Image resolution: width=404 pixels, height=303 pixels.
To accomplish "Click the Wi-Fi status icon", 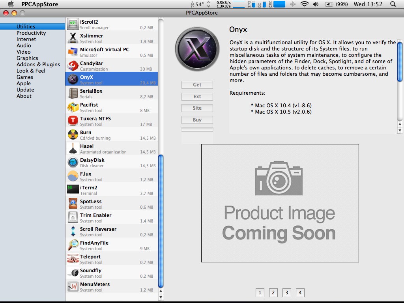I will click(x=304, y=4).
